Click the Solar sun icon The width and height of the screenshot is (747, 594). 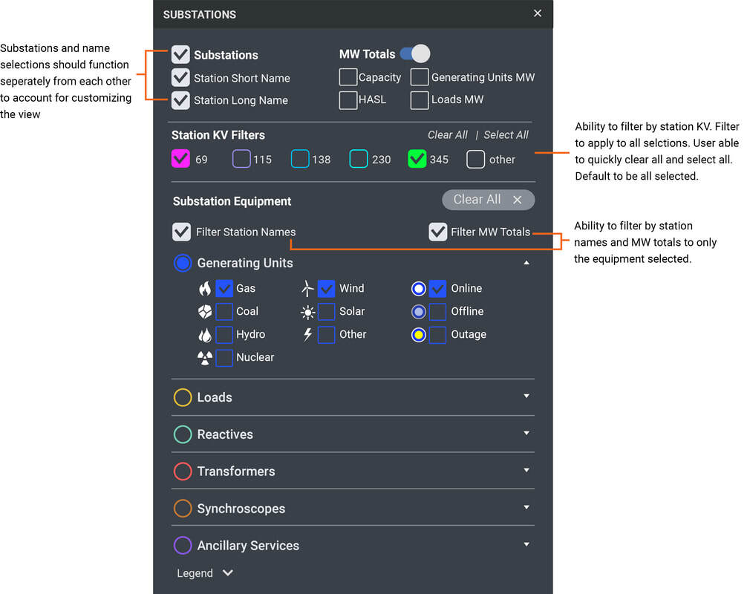coord(307,312)
